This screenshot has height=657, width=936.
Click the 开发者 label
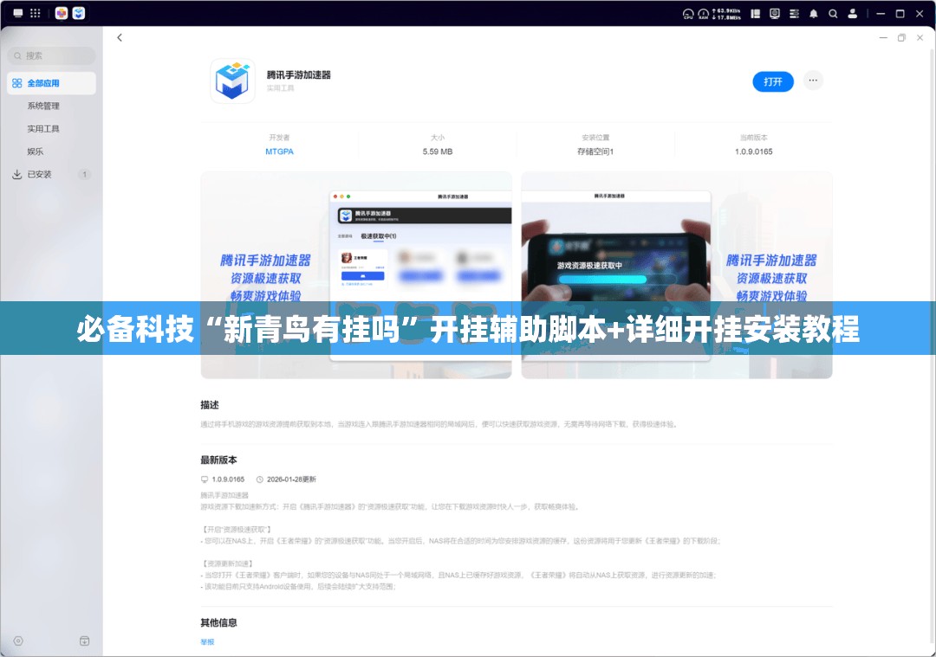tap(279, 138)
